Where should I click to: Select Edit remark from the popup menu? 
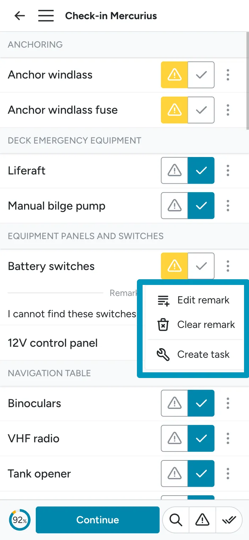pyautogui.click(x=194, y=300)
